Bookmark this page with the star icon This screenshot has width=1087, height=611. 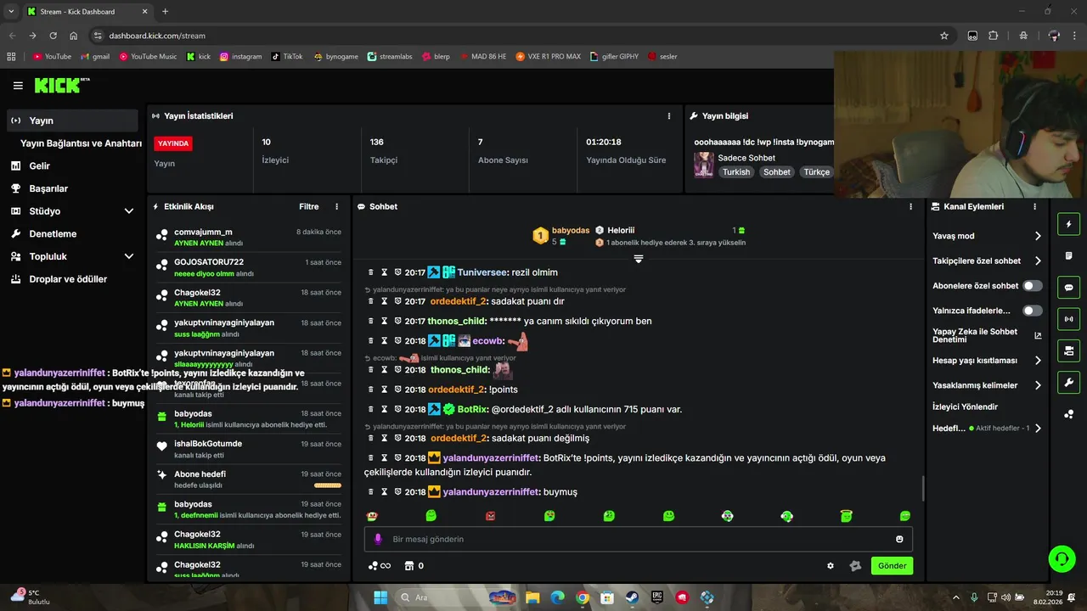point(943,36)
